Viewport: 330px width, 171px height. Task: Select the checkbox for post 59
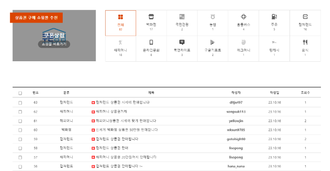coord(20,139)
